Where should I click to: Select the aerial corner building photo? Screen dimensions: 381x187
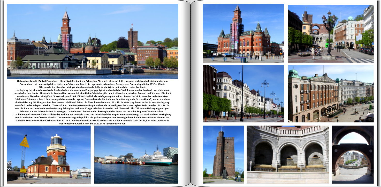click(x=330, y=93)
